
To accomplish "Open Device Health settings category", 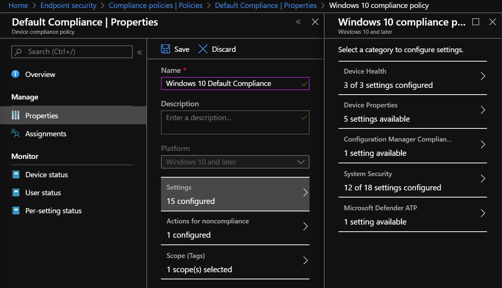I will click(x=413, y=78).
